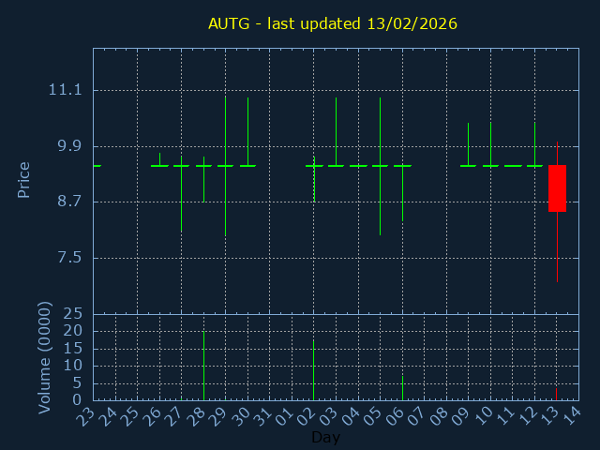
Task: Click the green volume bar at day 02
Action: pos(314,369)
